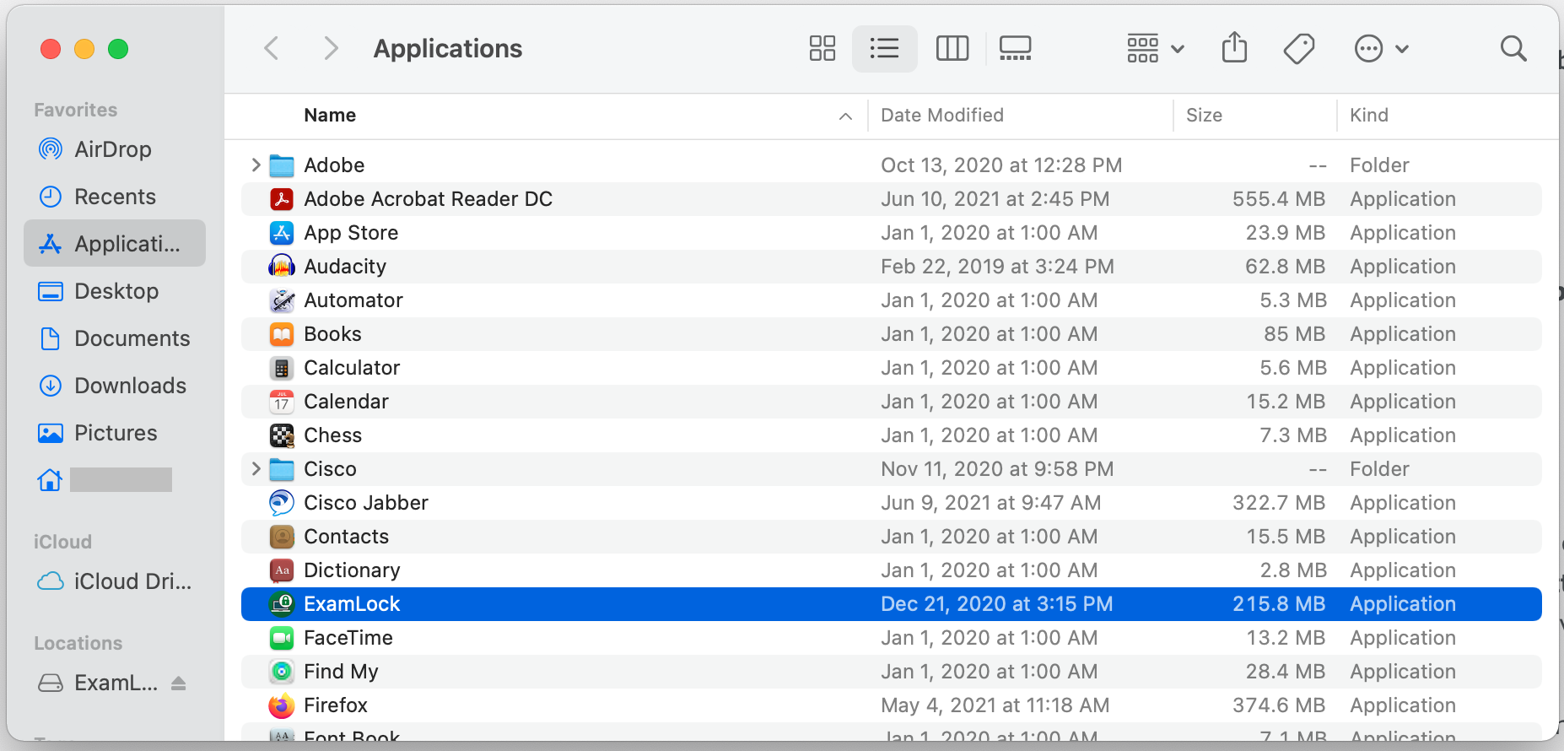
Task: Toggle sort direction arrow in Name column
Action: coord(845,116)
